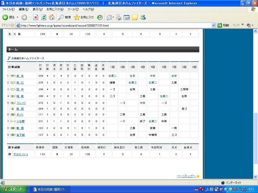Open Favorites star (お気に入り) button
Image resolution: width=258 pixels, height=193 pixels.
tap(84, 17)
